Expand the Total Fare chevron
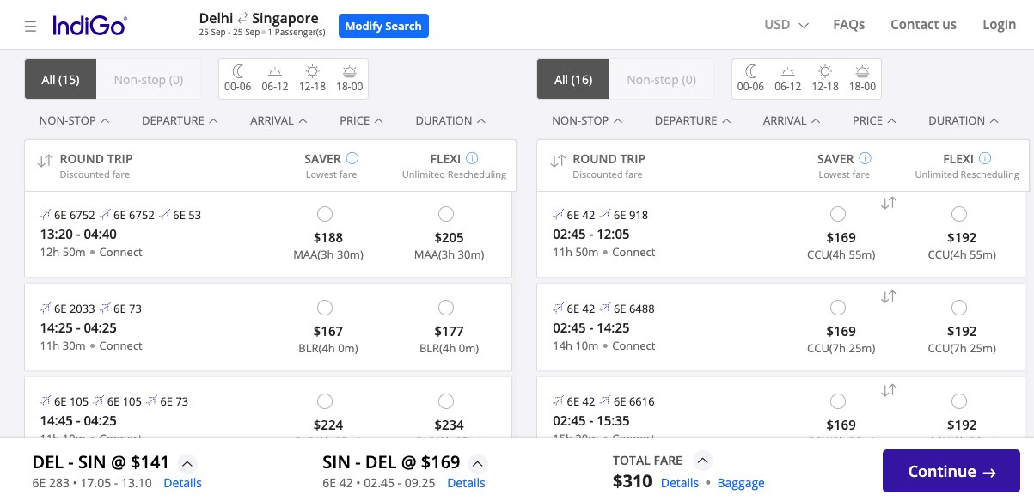The width and height of the screenshot is (1034, 501). (x=702, y=461)
